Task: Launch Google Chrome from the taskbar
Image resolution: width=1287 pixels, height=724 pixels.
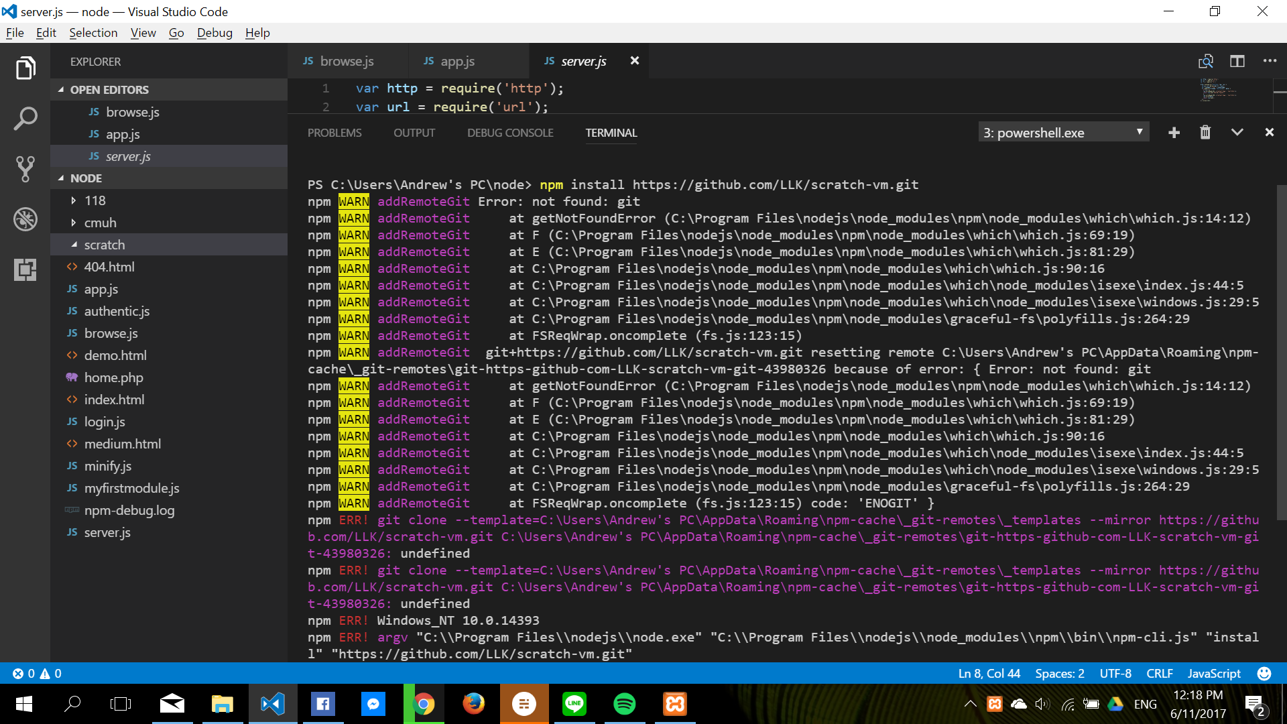Action: tap(423, 703)
